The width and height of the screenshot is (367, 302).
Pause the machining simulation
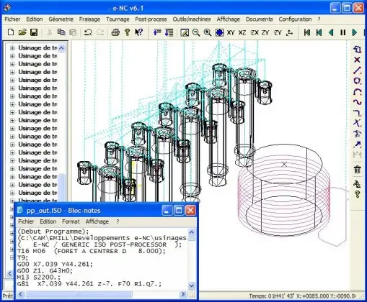[343, 32]
